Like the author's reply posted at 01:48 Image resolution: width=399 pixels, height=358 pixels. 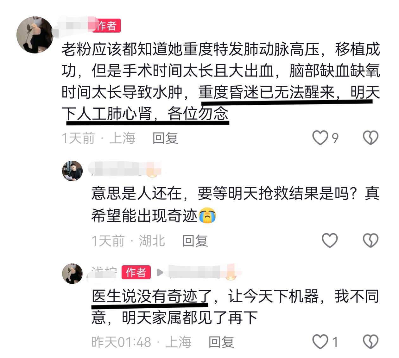320,342
